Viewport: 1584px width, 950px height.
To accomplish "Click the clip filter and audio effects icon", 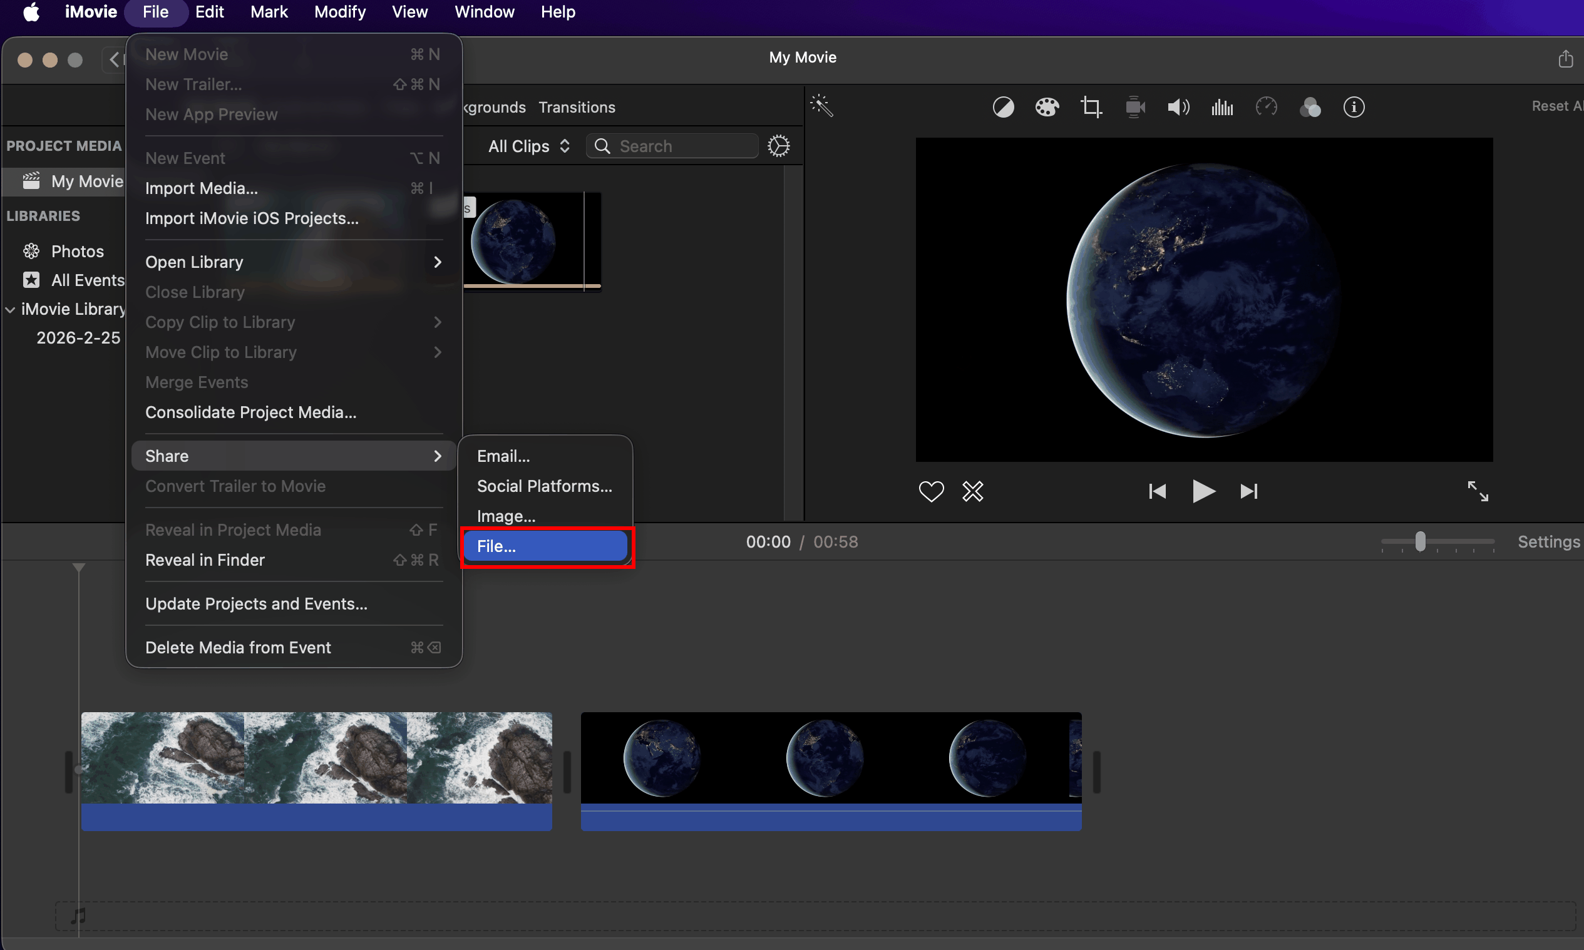I will tap(1310, 107).
